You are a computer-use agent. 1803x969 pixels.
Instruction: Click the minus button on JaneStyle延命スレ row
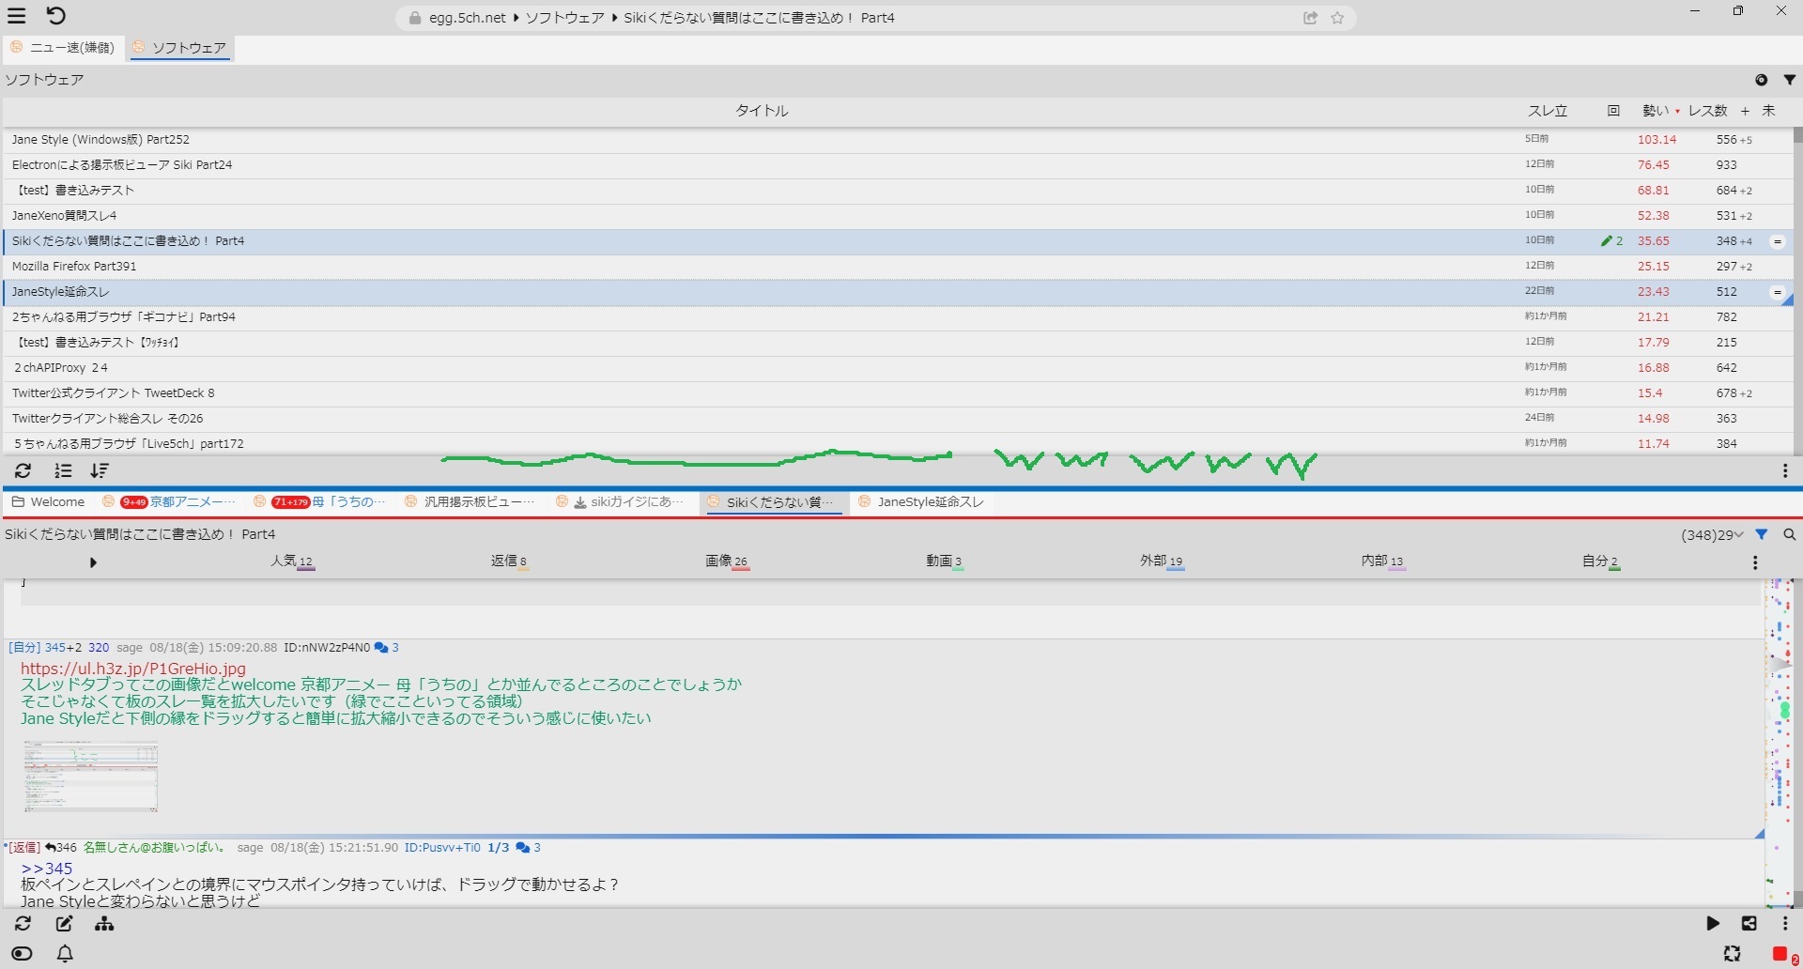[1778, 292]
